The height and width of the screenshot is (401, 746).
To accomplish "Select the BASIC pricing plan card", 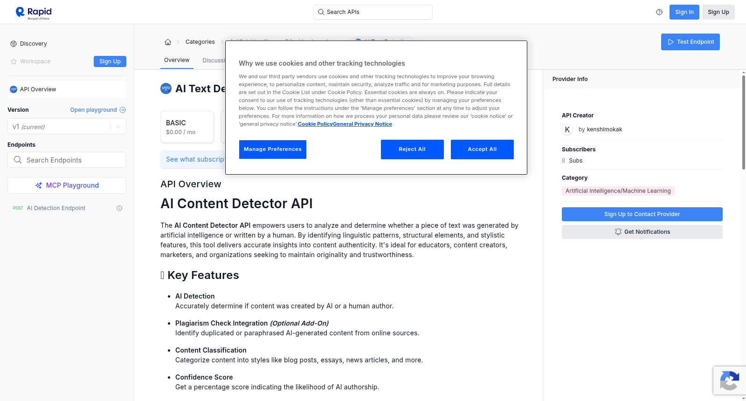I will coord(187,127).
